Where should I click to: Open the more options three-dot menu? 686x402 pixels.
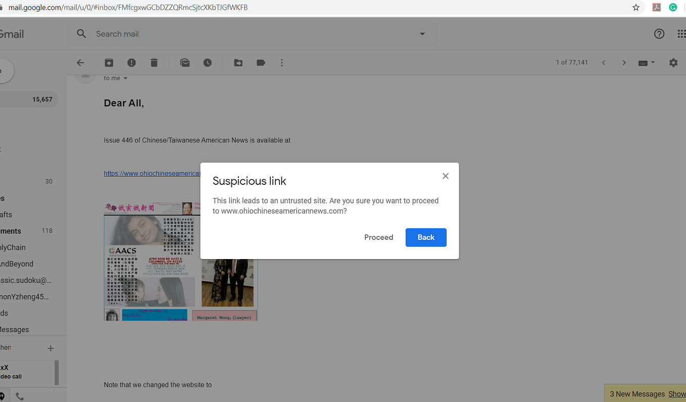(281, 63)
